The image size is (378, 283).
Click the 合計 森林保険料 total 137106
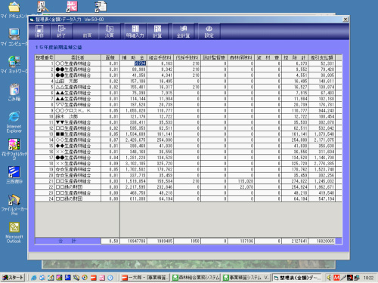(241, 241)
